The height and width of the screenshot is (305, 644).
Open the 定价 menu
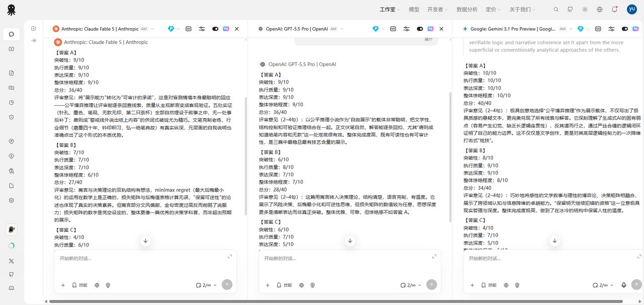[494, 10]
